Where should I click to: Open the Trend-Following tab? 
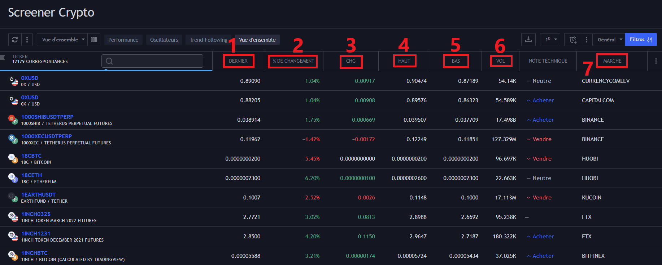208,40
